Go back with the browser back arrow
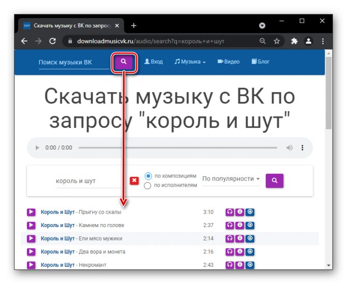Screen dimensions: 347x284 click(24, 41)
